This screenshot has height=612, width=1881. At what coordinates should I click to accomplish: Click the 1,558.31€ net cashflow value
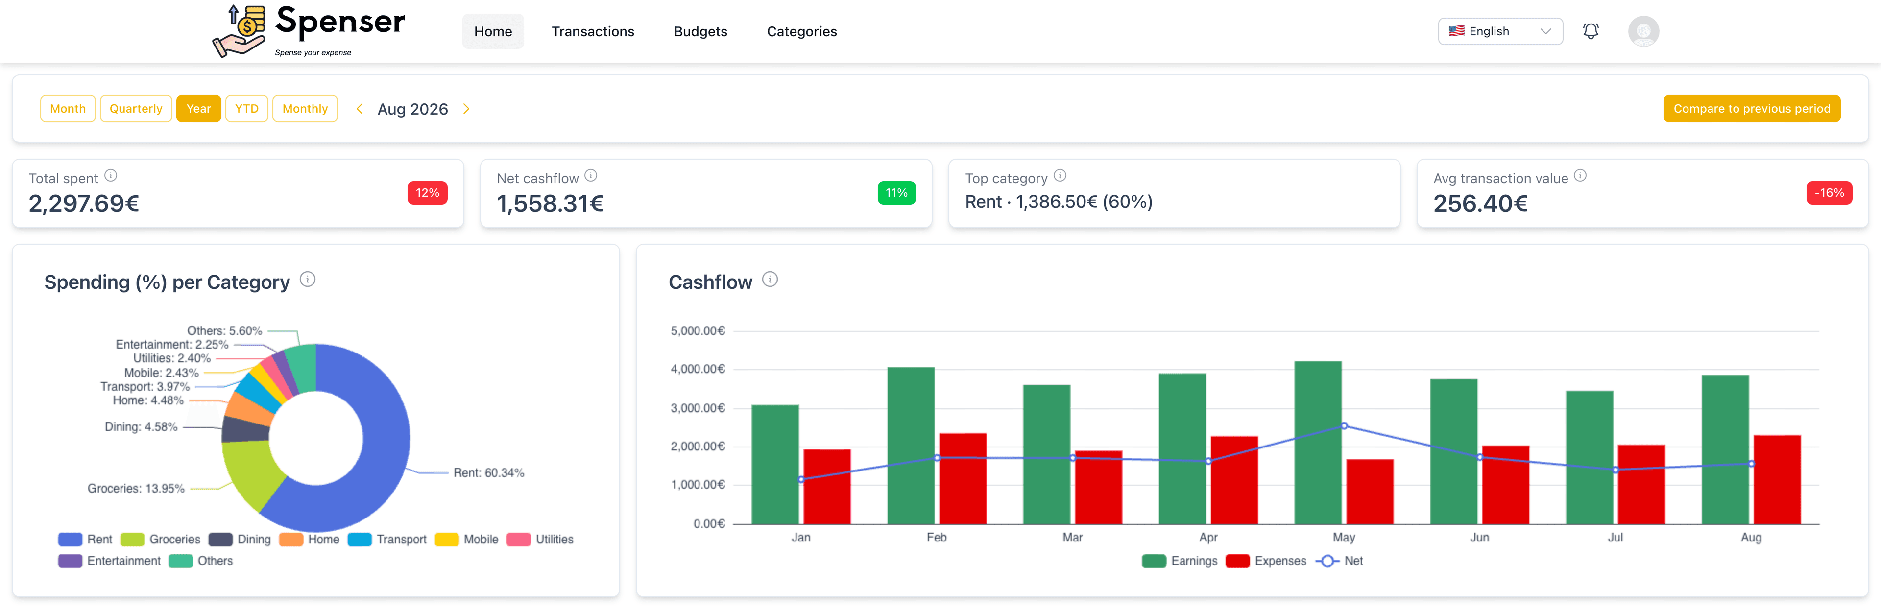coord(550,204)
